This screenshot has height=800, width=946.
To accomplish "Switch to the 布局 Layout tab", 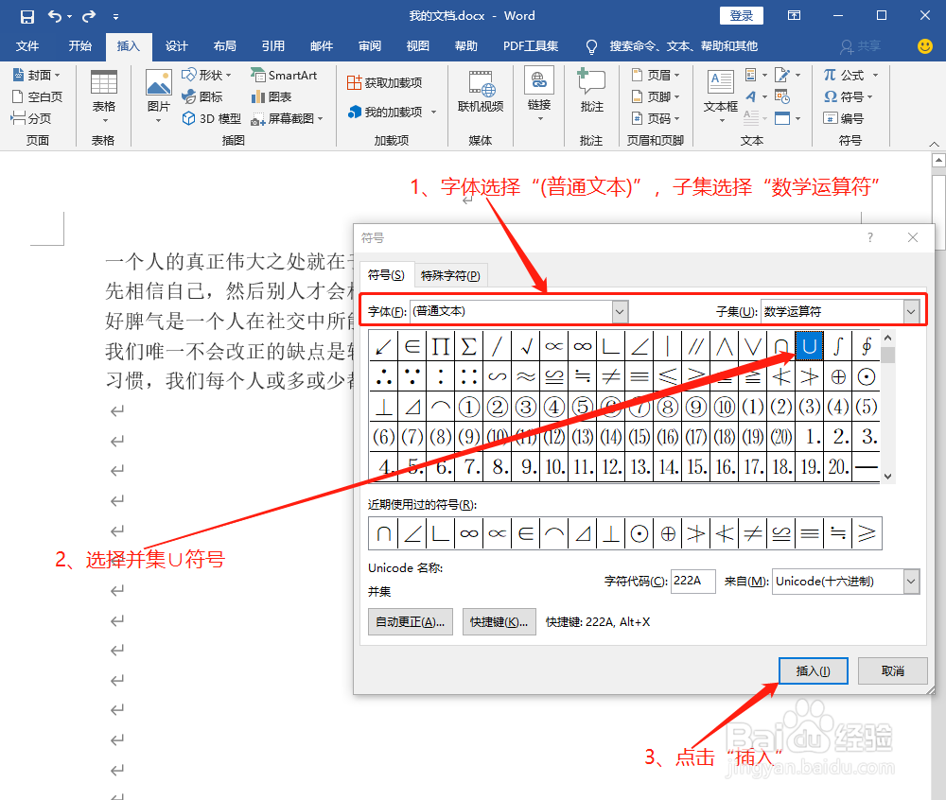I will 224,45.
